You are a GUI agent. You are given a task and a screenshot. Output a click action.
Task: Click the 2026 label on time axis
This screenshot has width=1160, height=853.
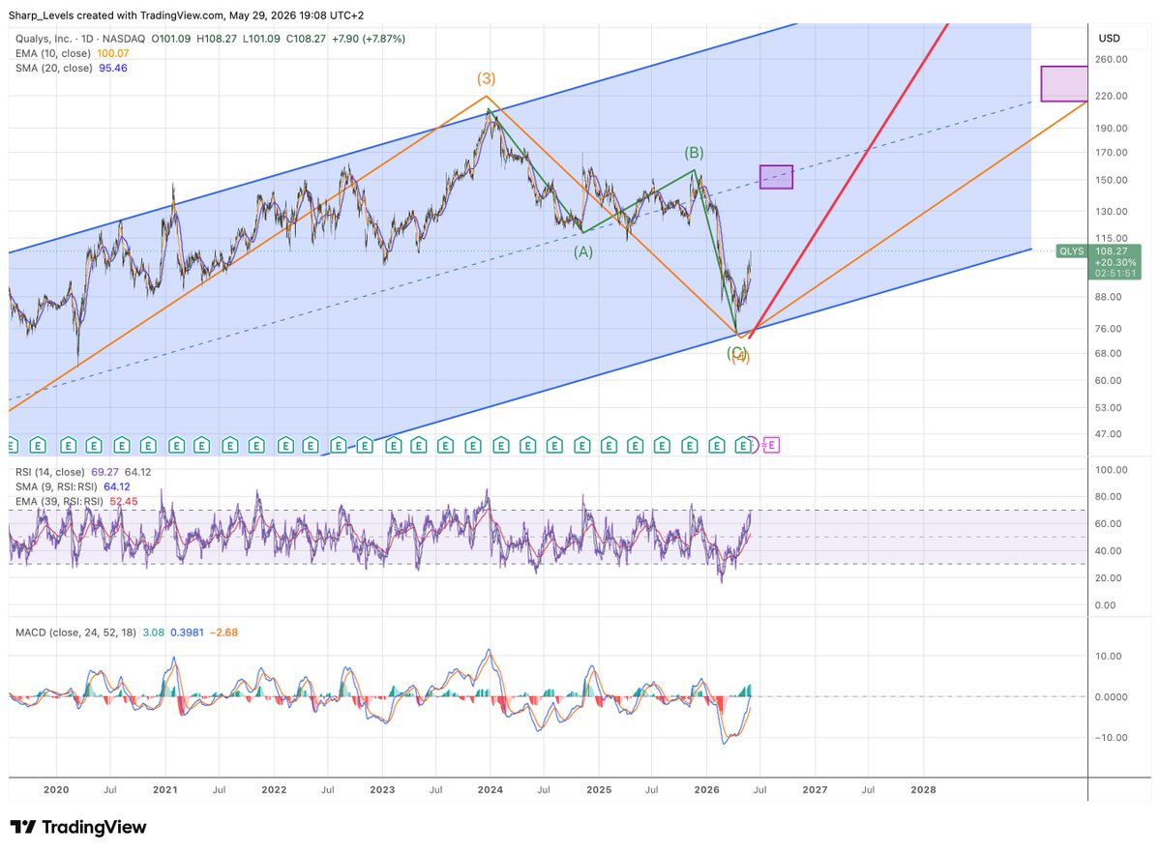point(706,789)
